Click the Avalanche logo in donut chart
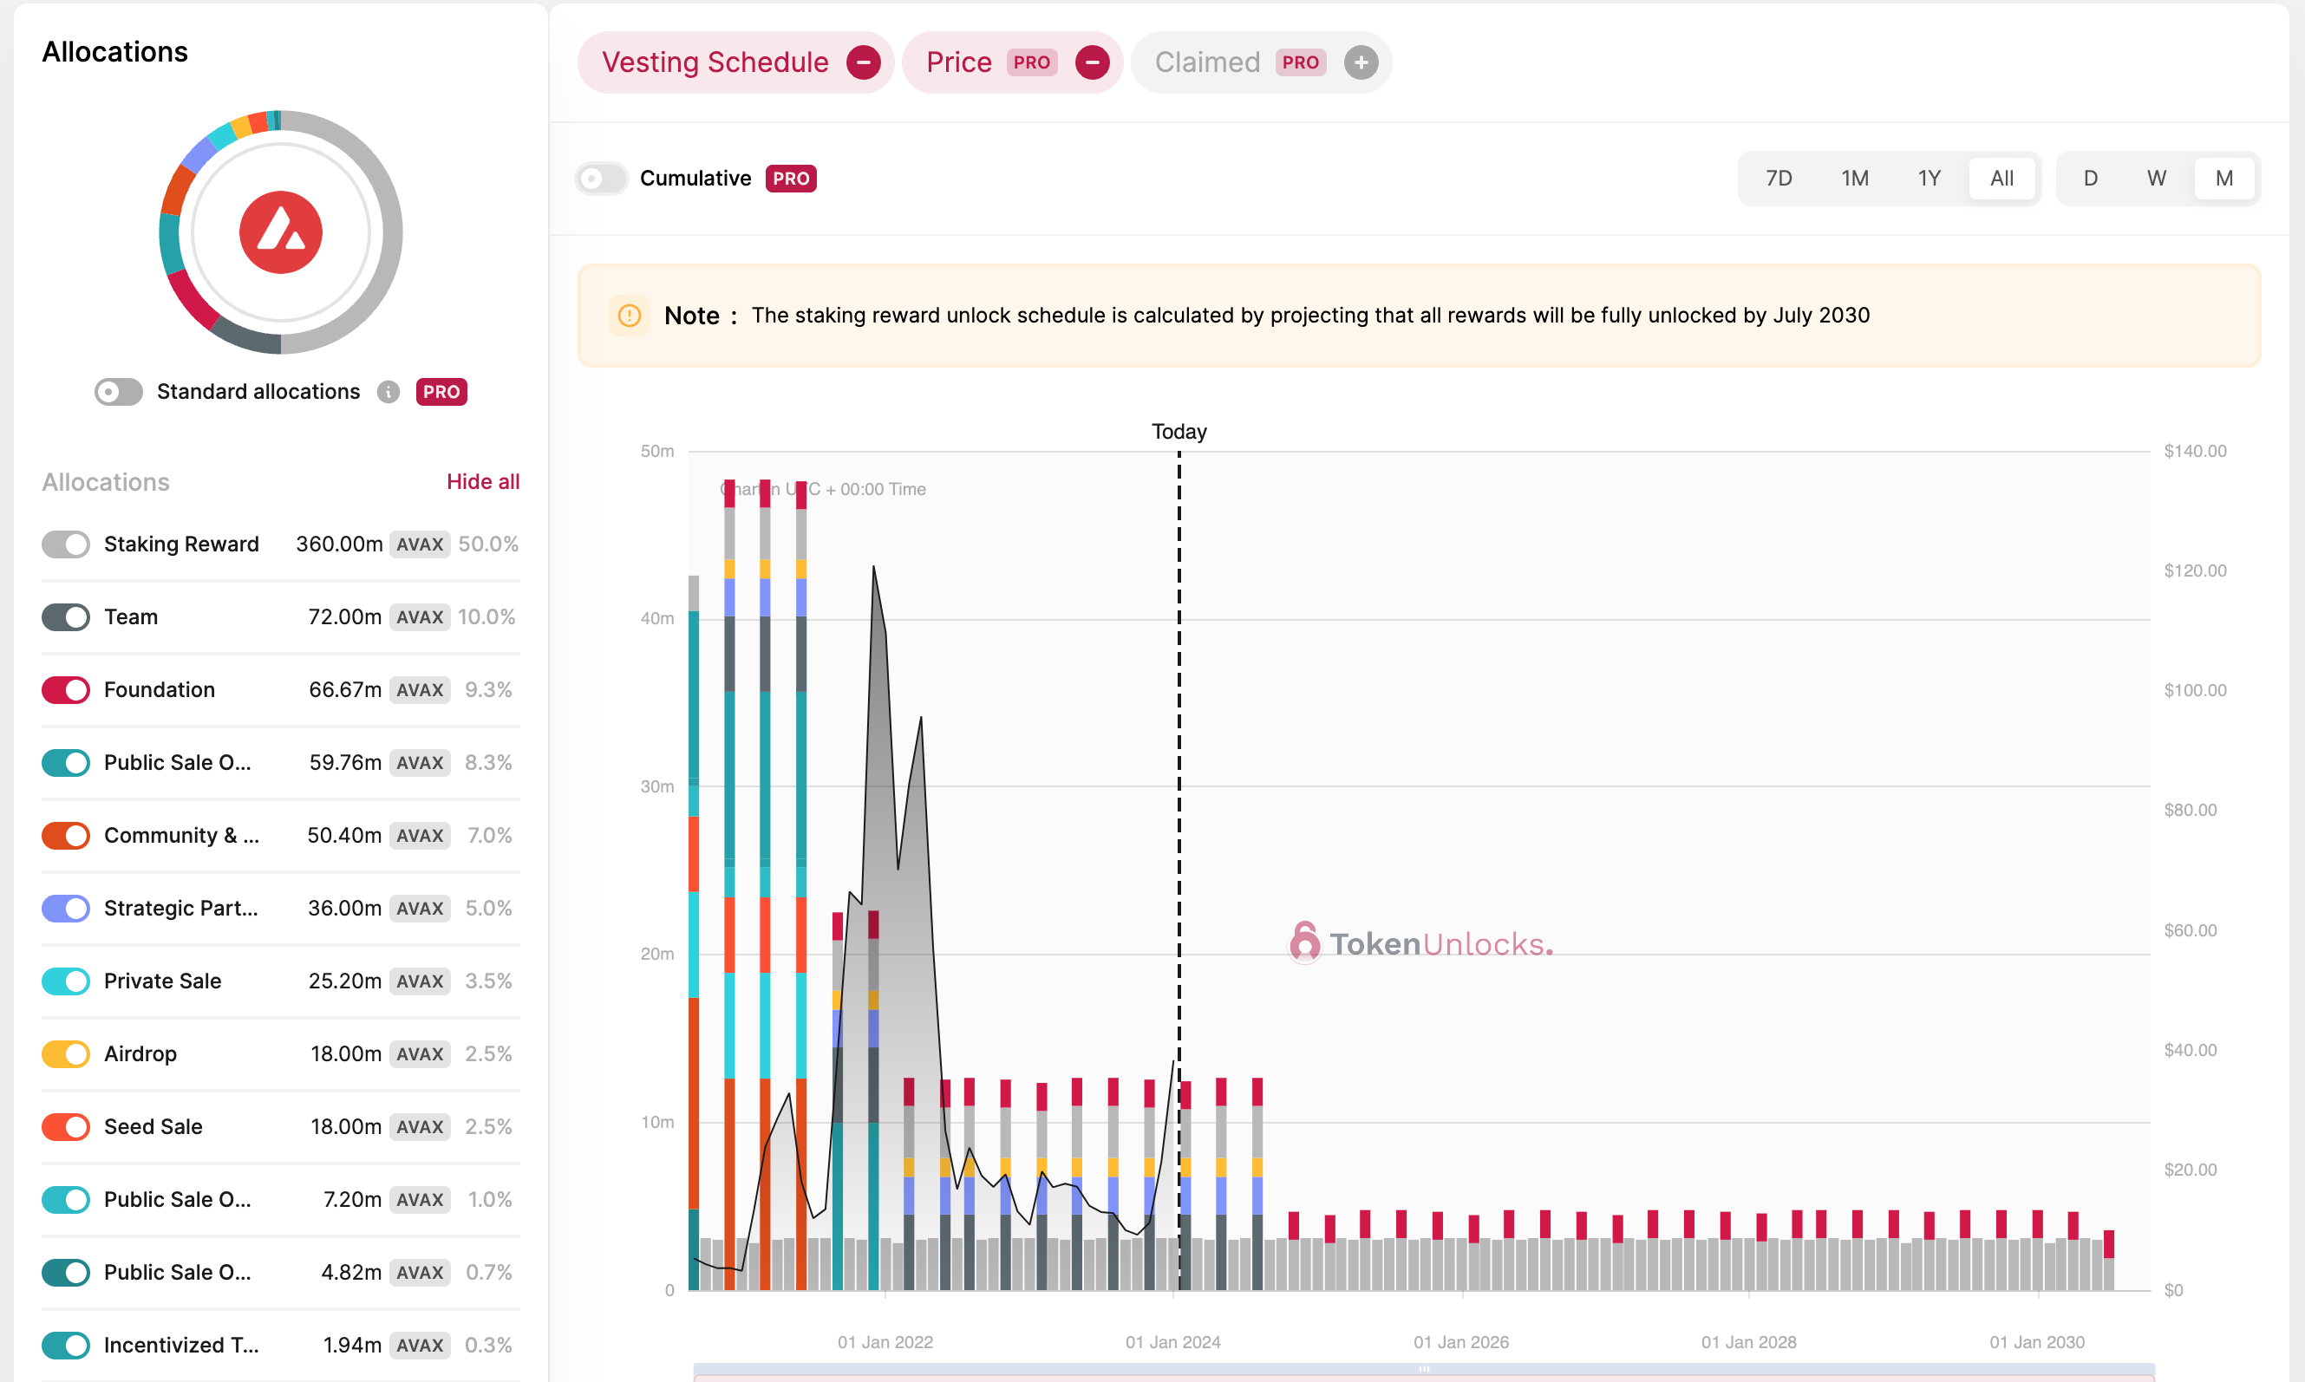This screenshot has height=1382, width=2305. pos(280,233)
